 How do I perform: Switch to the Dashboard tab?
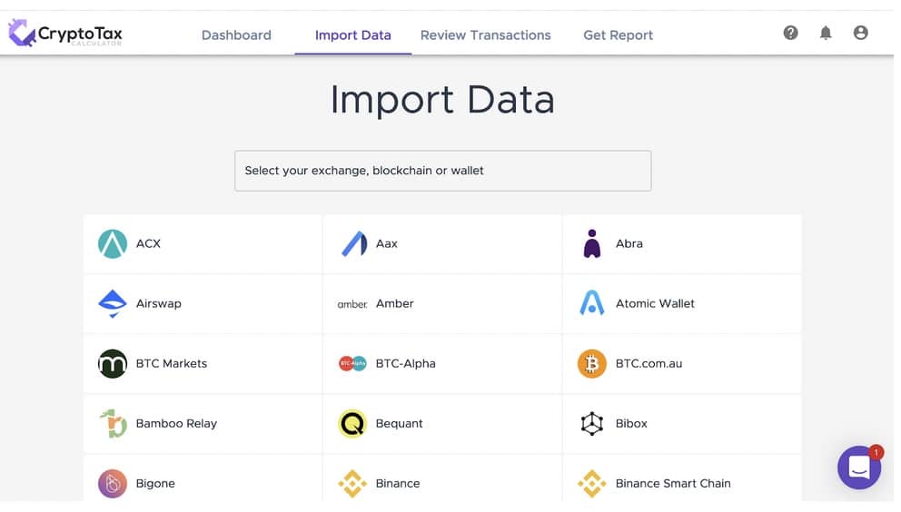coord(236,35)
